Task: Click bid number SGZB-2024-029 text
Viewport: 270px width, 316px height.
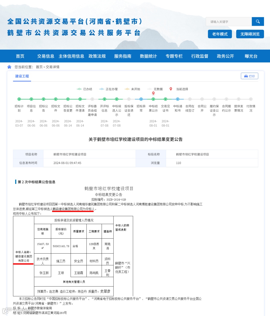Action: (116, 200)
